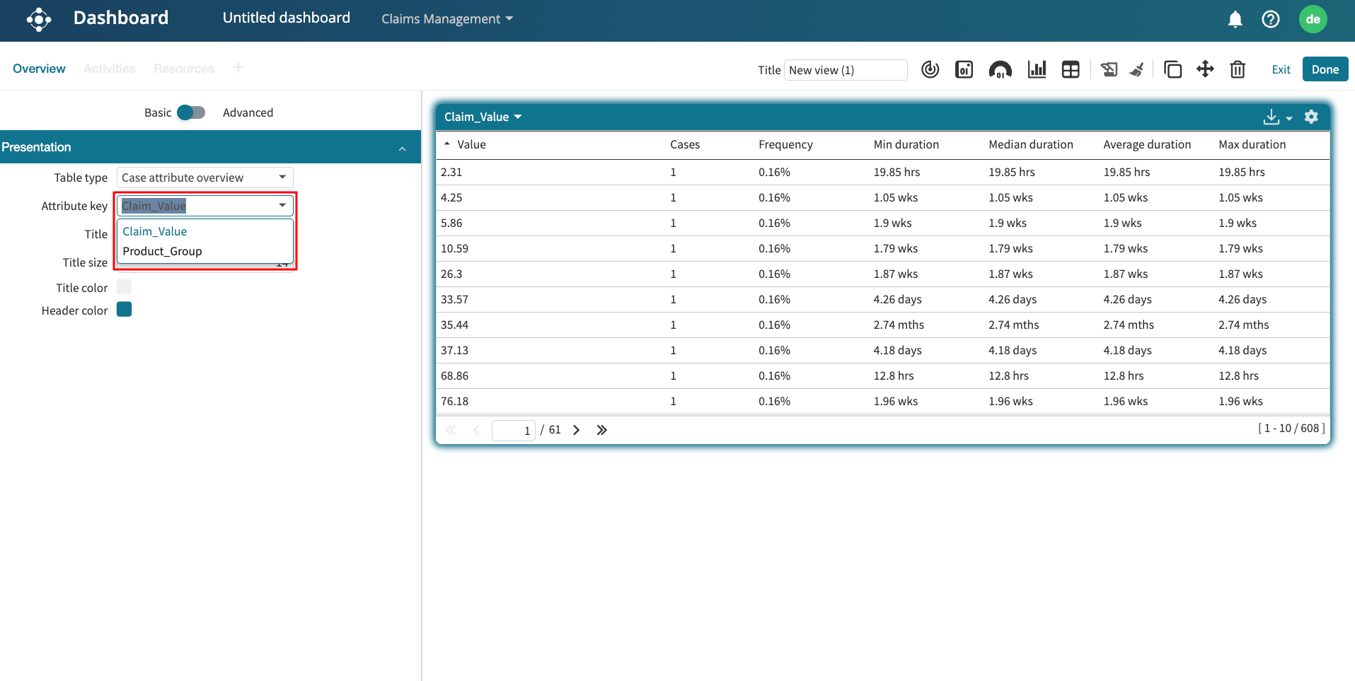Viewport: 1355px width, 681px height.
Task: Click the gauge widget icon
Action: pos(1000,69)
